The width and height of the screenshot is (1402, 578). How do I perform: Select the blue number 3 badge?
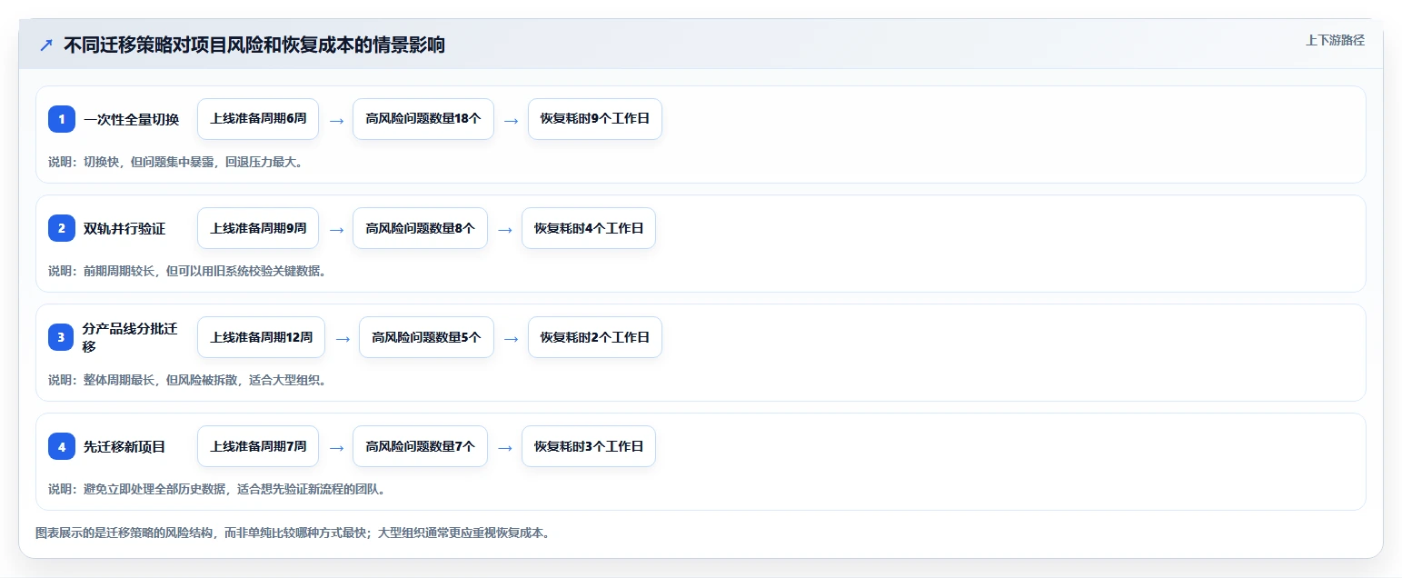(x=62, y=337)
